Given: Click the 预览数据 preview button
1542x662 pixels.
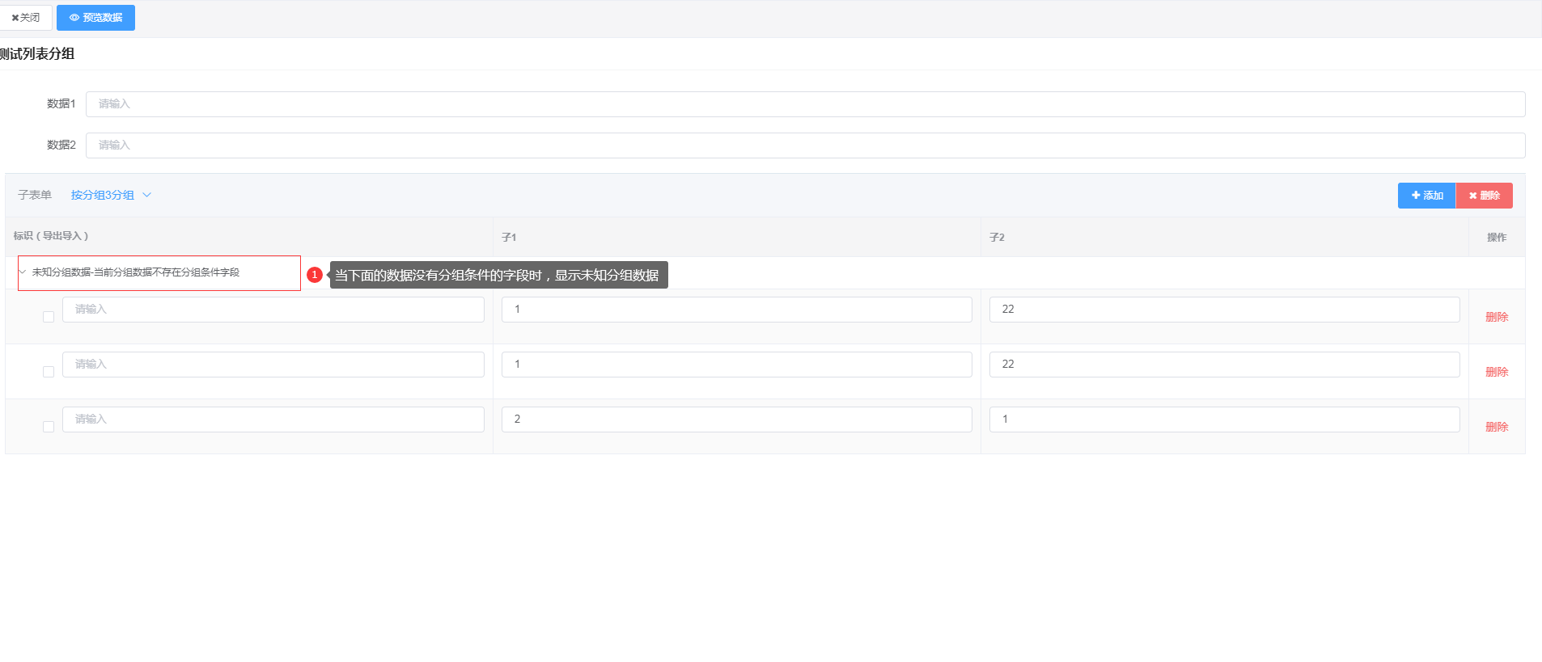Looking at the screenshot, I should [95, 18].
